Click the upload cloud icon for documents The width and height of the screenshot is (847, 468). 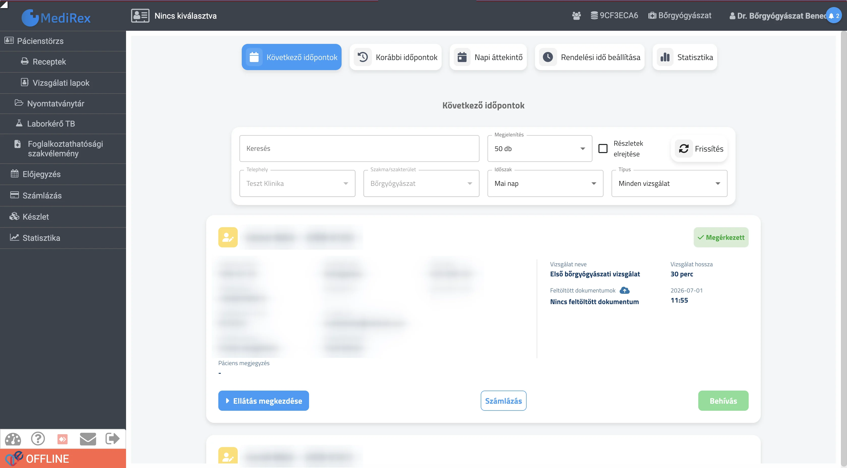pyautogui.click(x=624, y=290)
